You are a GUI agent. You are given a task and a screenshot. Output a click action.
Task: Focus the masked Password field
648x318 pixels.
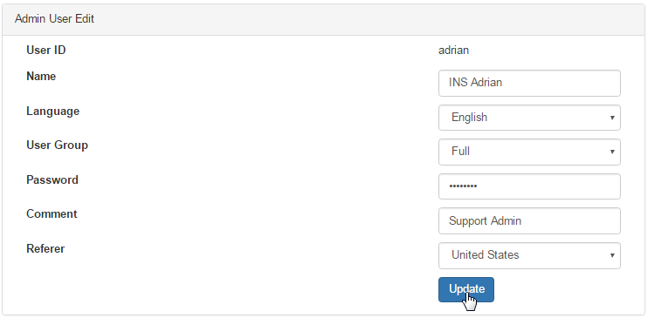click(529, 186)
